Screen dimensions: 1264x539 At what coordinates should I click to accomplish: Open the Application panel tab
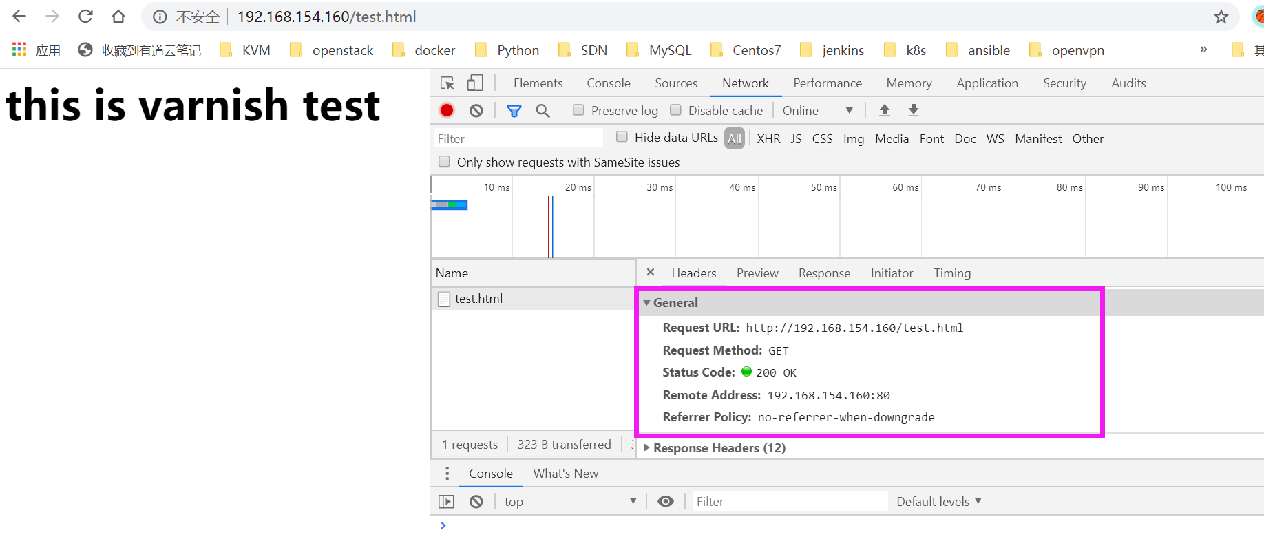point(987,83)
